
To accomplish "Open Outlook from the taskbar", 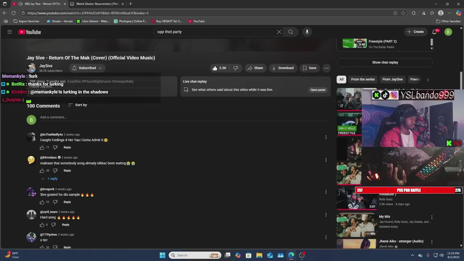I will pos(270,255).
